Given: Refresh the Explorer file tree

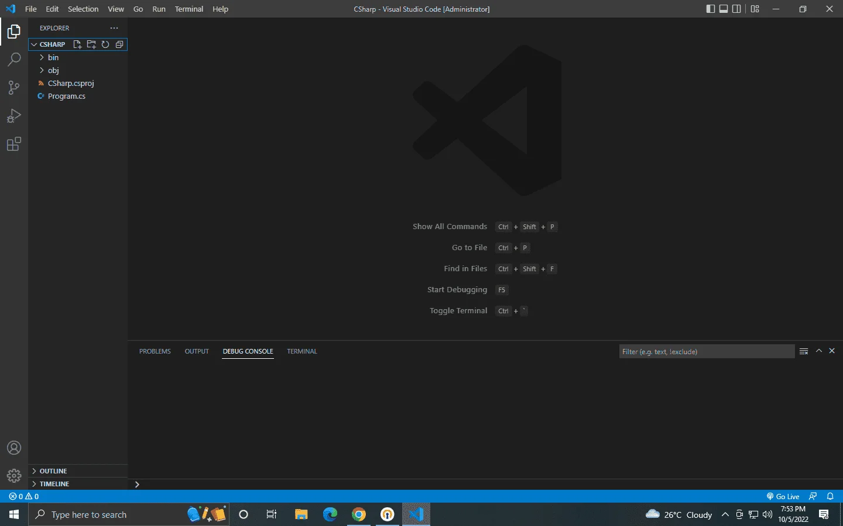Looking at the screenshot, I should click(x=105, y=44).
